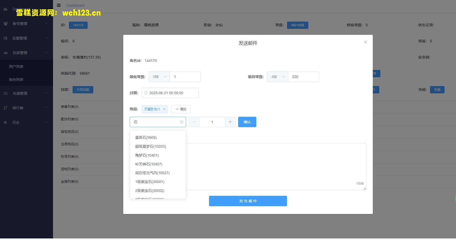The image size is (456, 240).
Task: Click the 玩家管理 gamepad icon
Action: 5,53
